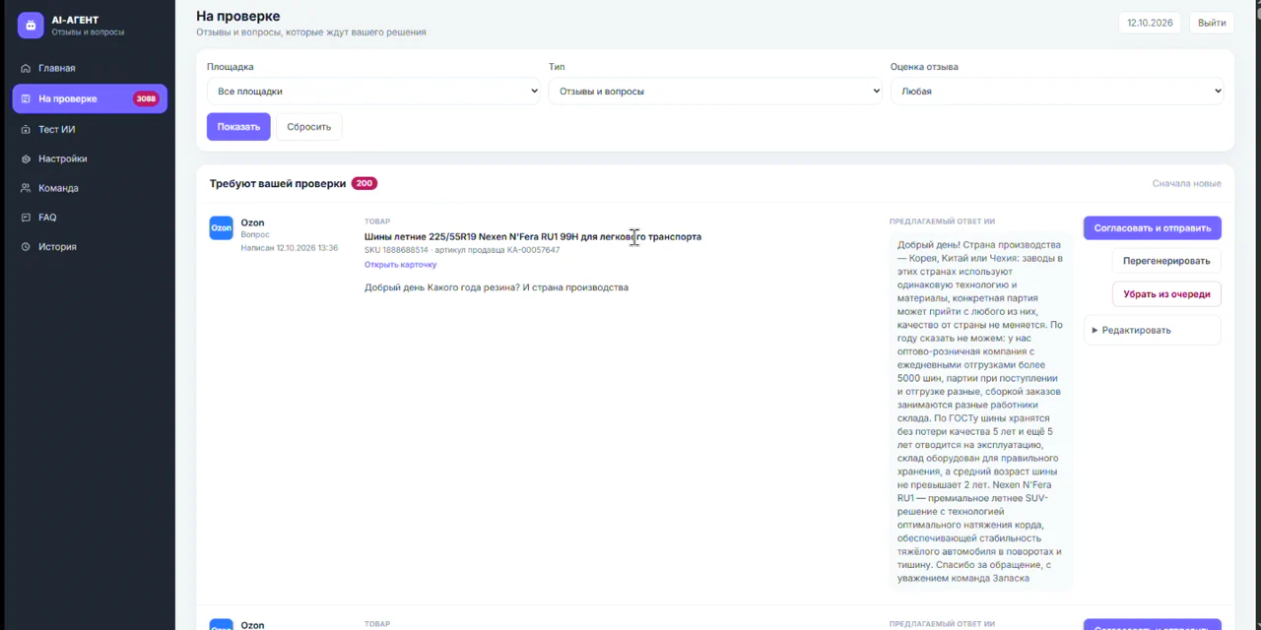This screenshot has width=1261, height=630.
Task: Click the Тест ИИ sidebar icon
Action: click(x=26, y=129)
